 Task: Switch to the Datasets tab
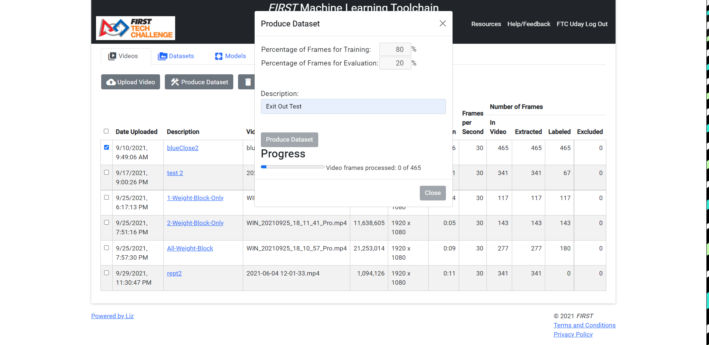[181, 56]
